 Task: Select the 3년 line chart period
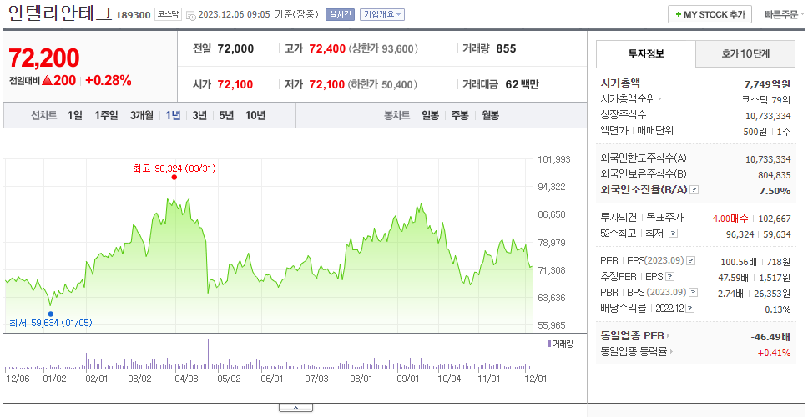click(x=199, y=115)
